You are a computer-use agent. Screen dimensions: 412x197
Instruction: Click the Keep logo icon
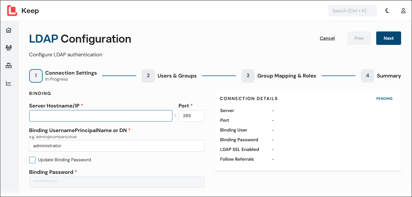point(12,11)
